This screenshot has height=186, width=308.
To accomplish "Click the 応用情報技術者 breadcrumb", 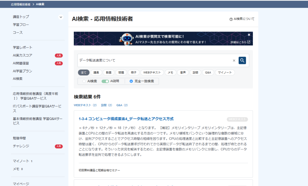I will pyautogui.click(x=21, y=4).
